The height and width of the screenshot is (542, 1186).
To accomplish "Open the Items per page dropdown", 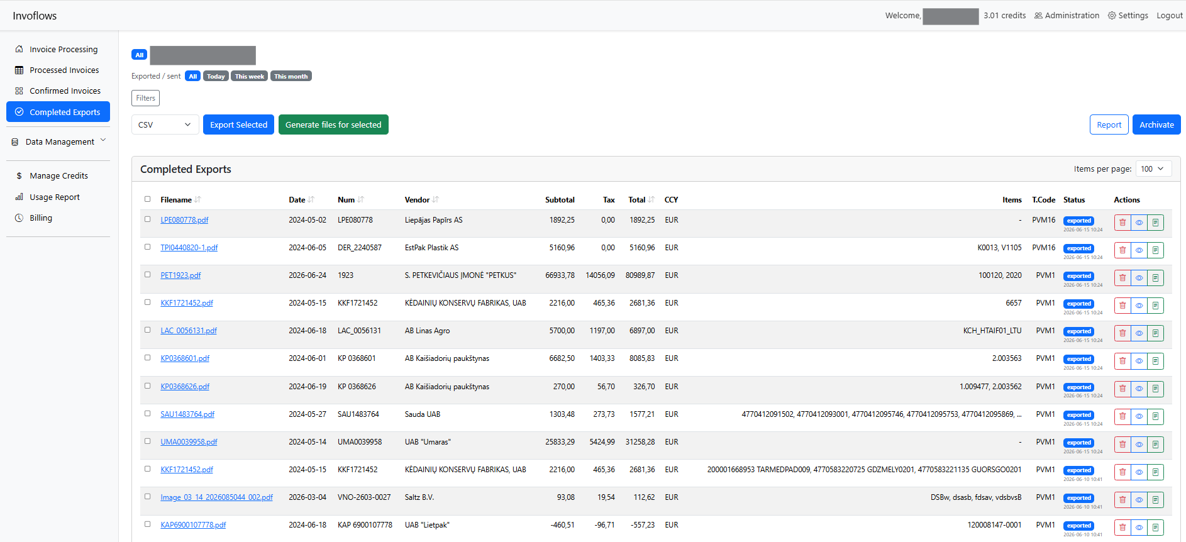I will pos(1153,169).
